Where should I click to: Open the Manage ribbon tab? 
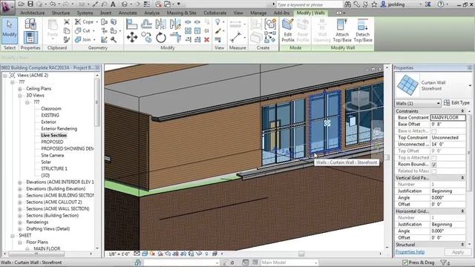258,13
